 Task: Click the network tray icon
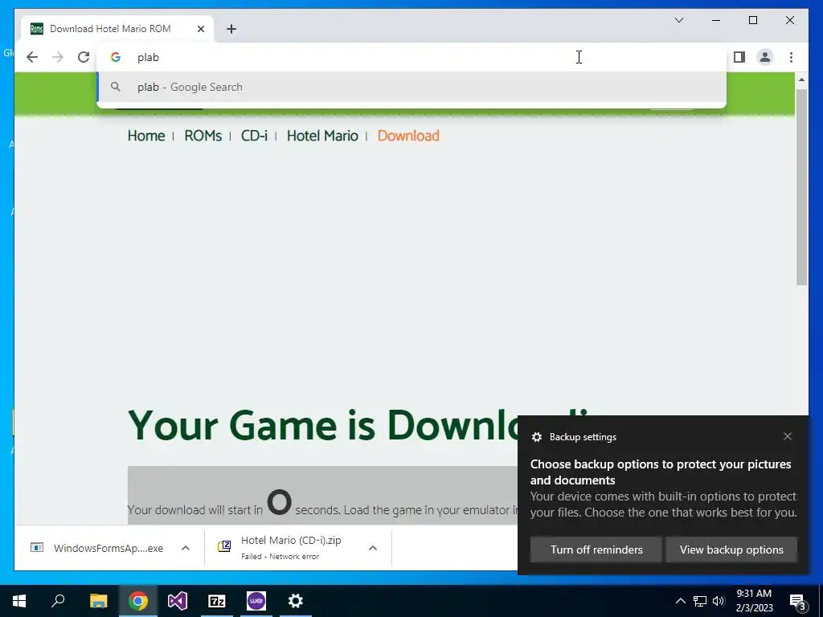pos(700,601)
